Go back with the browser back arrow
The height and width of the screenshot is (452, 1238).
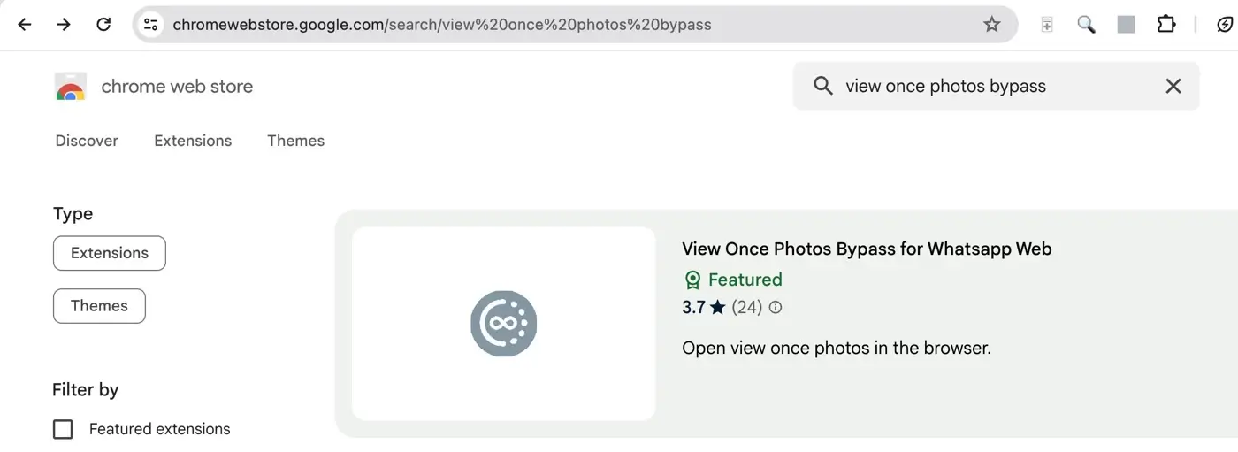[x=24, y=25]
